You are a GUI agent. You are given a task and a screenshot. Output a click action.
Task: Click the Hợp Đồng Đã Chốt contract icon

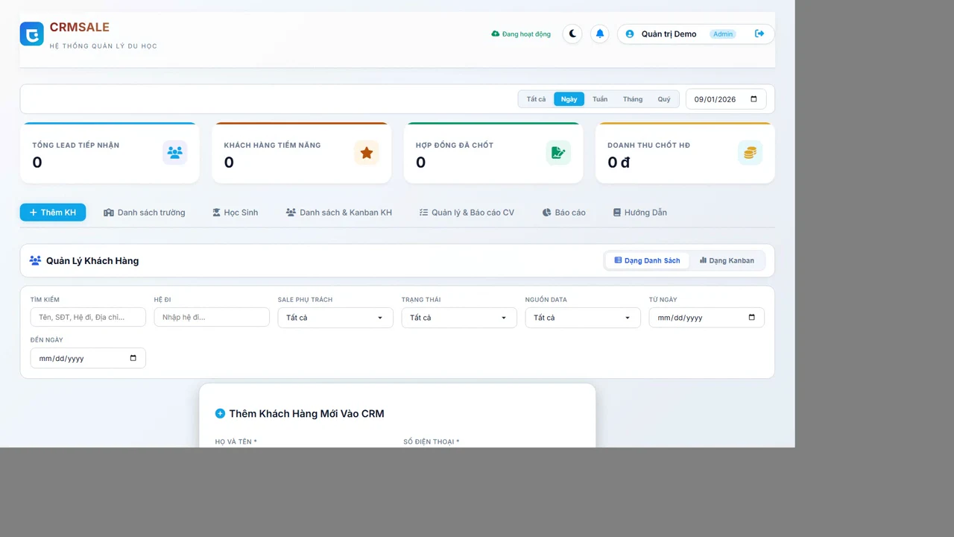(558, 153)
